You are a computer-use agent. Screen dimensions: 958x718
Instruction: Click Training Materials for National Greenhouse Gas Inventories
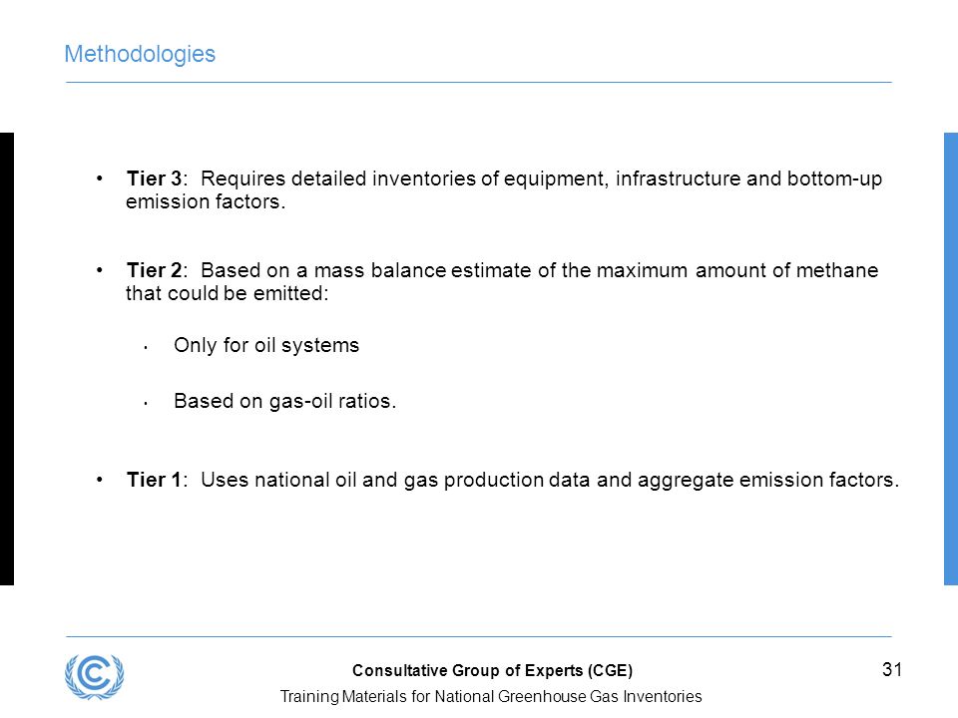click(x=491, y=696)
